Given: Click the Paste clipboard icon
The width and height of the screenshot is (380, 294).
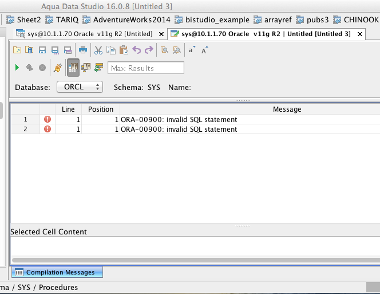Looking at the screenshot, I should (124, 50).
